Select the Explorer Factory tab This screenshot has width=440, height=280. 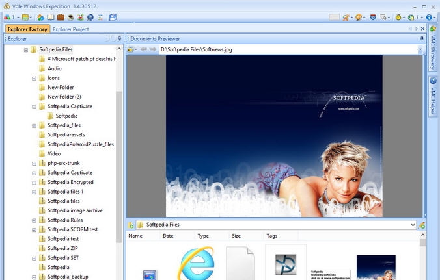(27, 29)
